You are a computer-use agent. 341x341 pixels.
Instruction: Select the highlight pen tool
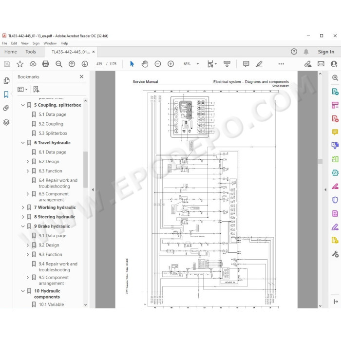259,64
